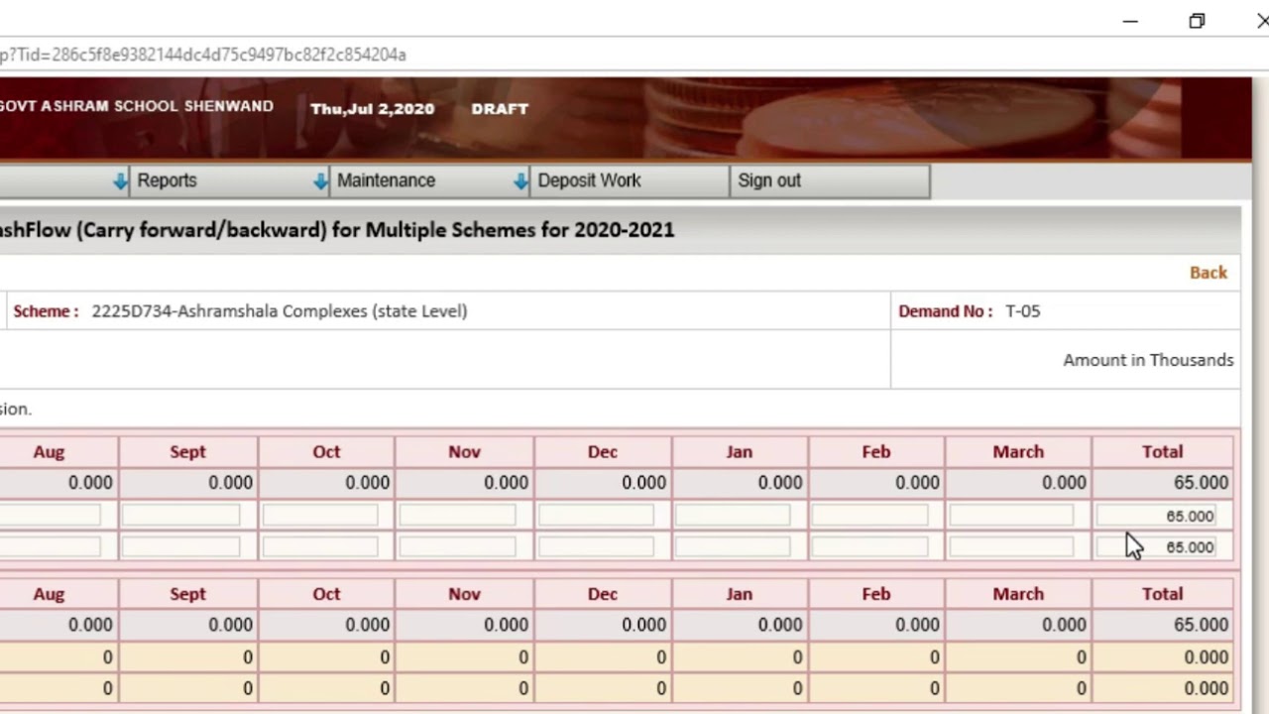This screenshot has width=1269, height=714.
Task: Click the lower Jan input field
Action: 733,546
